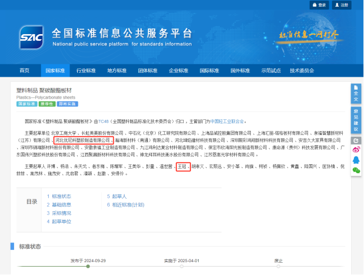The image size is (364, 275).
Task: Open the 意见建议 feedback side button
Action: 356,121
